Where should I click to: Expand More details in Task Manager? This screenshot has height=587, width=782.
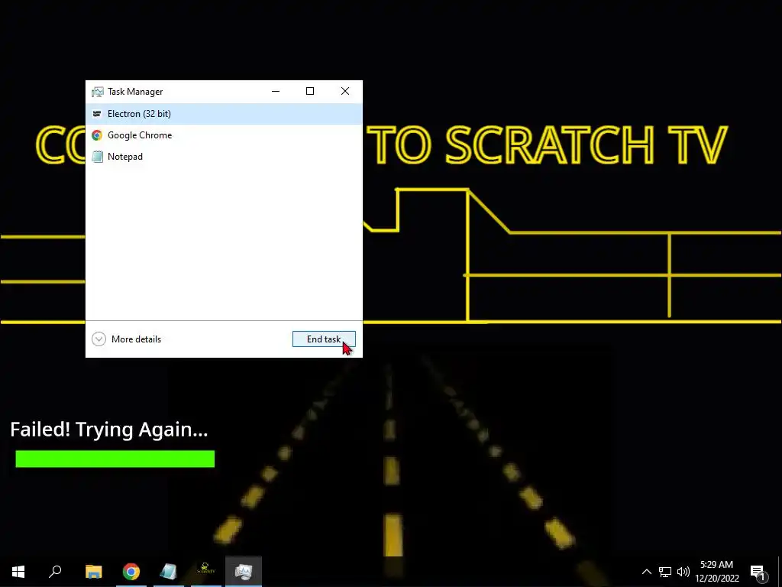coord(127,339)
